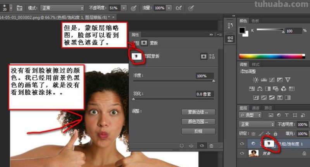Switch to the 调整 Adjustments tab
The image size is (310, 167).
click(243, 65)
